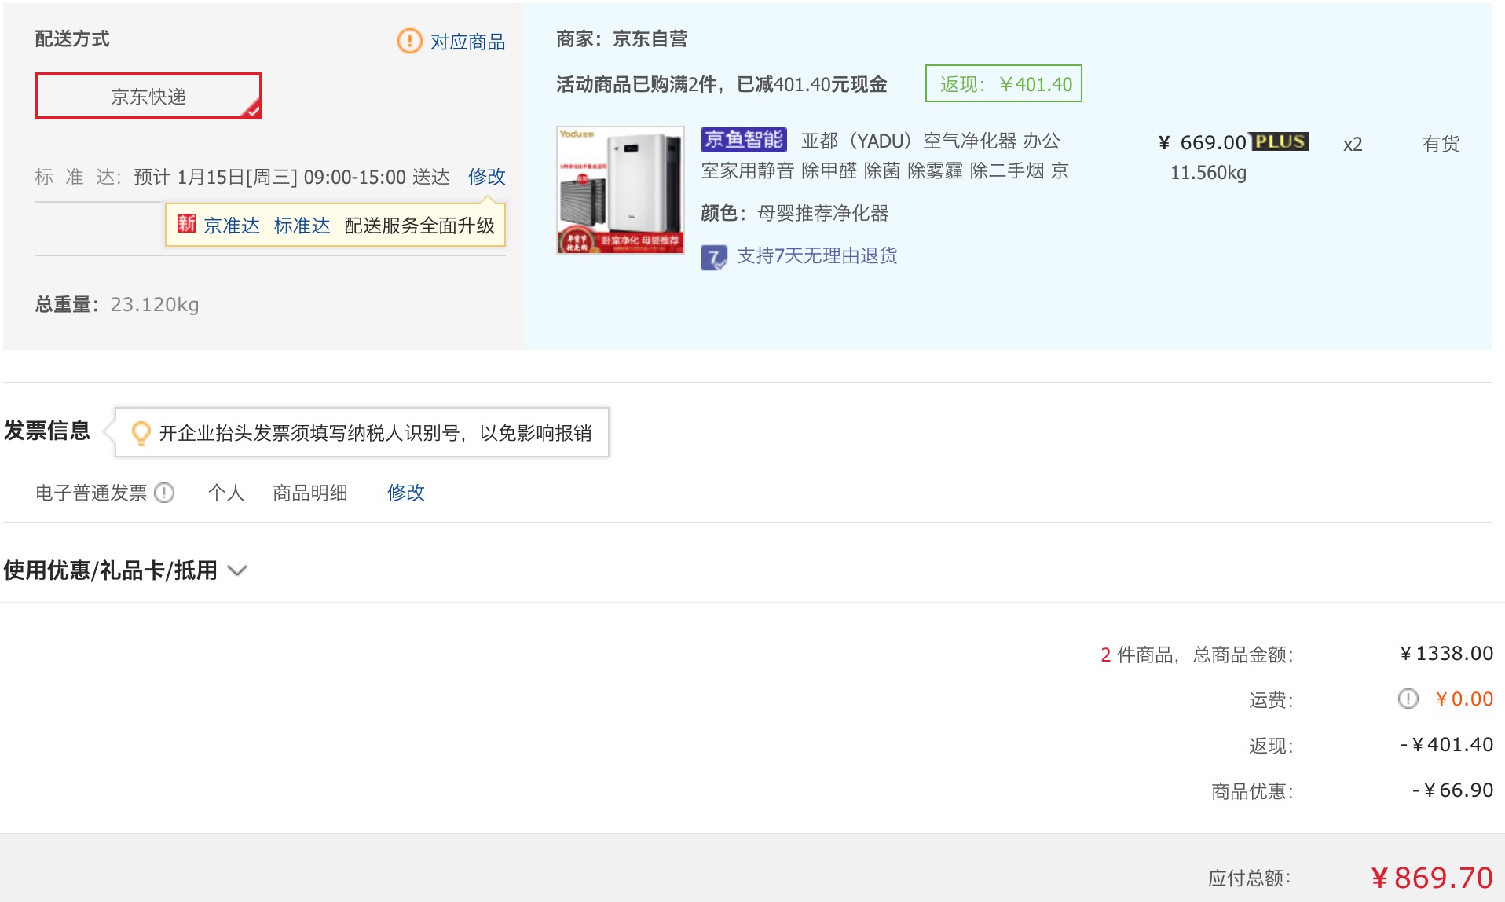This screenshot has height=902, width=1505.
Task: Open the YADU air purifier thumbnail
Action: 621,190
